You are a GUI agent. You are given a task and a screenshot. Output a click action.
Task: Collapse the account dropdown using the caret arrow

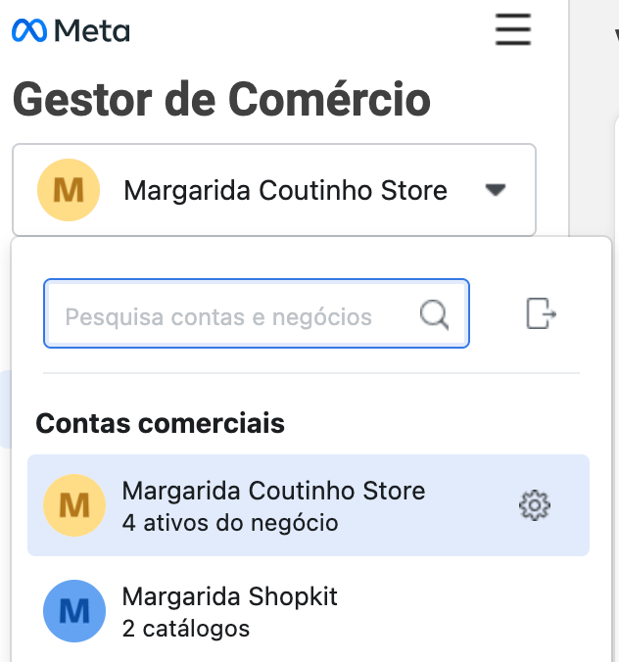click(x=496, y=190)
